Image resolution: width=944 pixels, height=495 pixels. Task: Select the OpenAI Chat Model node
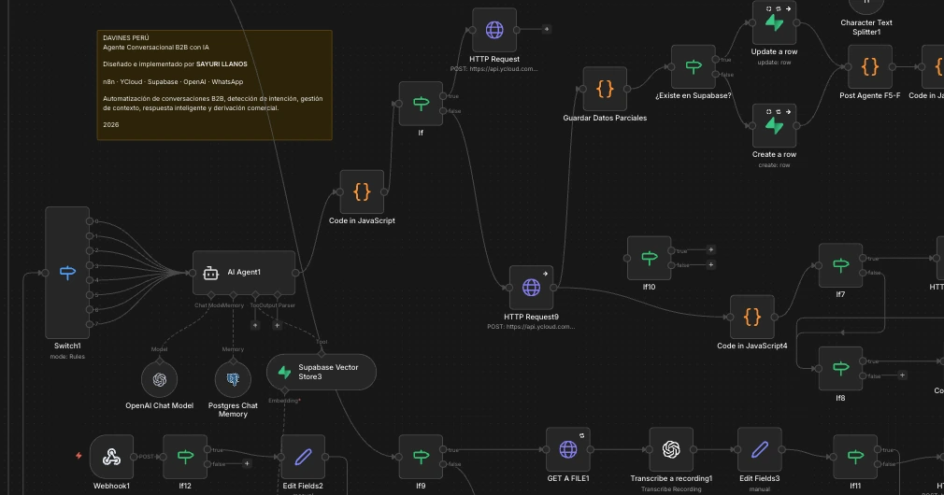160,379
